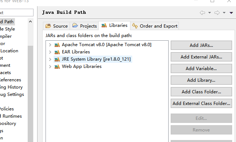Open the back history dropdown arrow
Viewport: 236px width, 142px height.
tap(209, 13)
